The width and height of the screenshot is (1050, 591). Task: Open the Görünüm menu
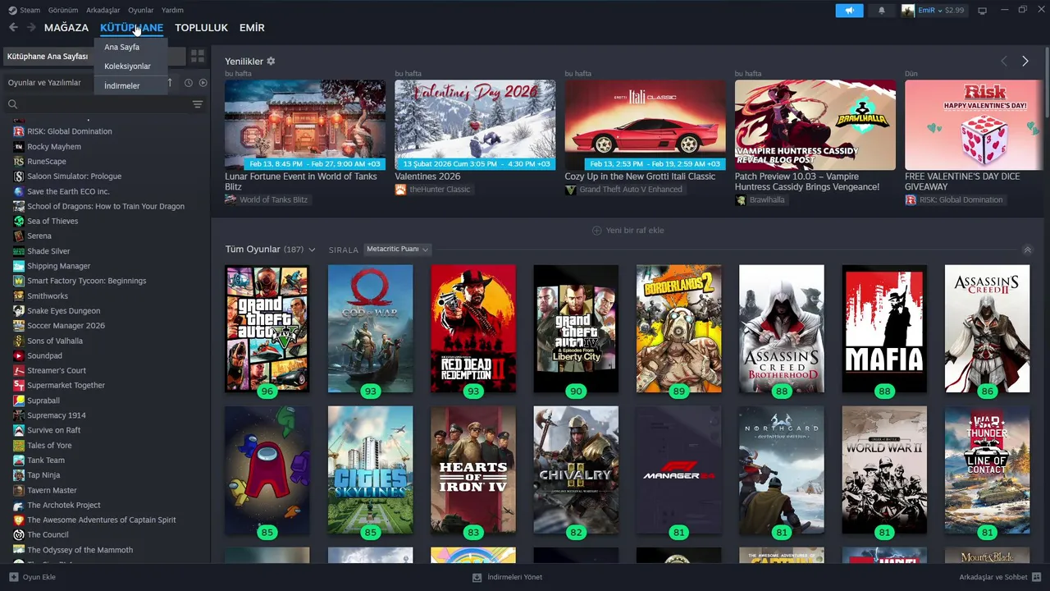[x=63, y=10]
